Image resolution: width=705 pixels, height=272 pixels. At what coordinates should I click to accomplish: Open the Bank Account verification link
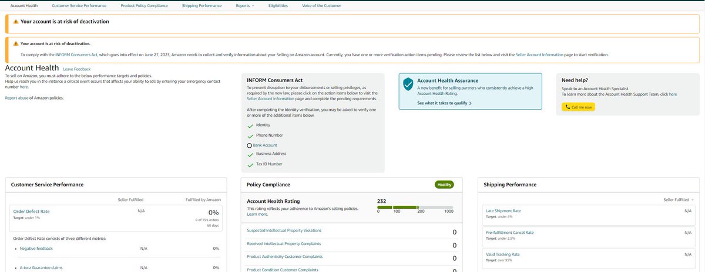265,145
